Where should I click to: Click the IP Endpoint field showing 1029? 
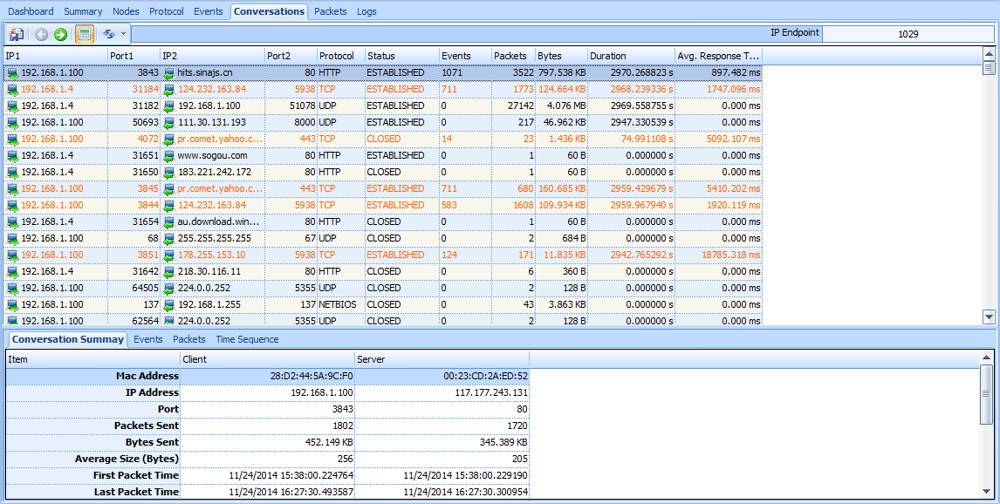coord(908,35)
